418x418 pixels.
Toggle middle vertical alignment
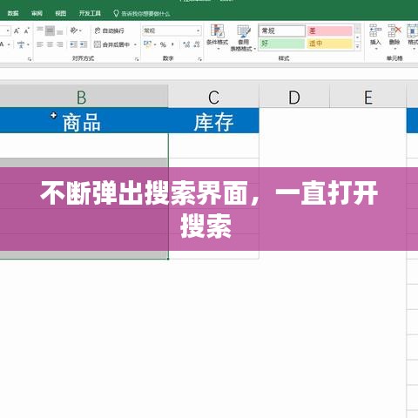point(50,30)
